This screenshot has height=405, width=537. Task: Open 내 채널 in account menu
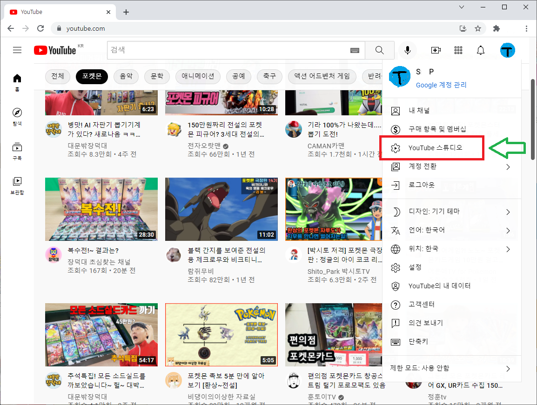452,111
